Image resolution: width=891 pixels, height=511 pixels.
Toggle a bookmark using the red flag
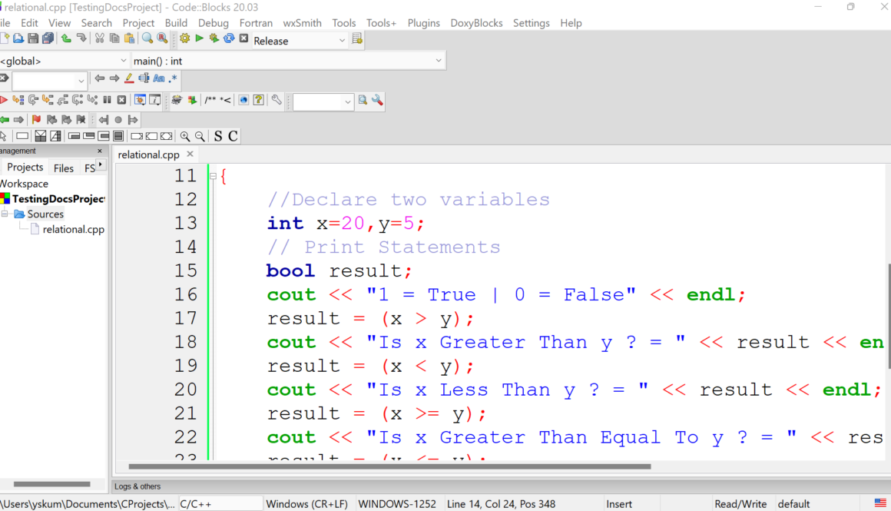36,119
